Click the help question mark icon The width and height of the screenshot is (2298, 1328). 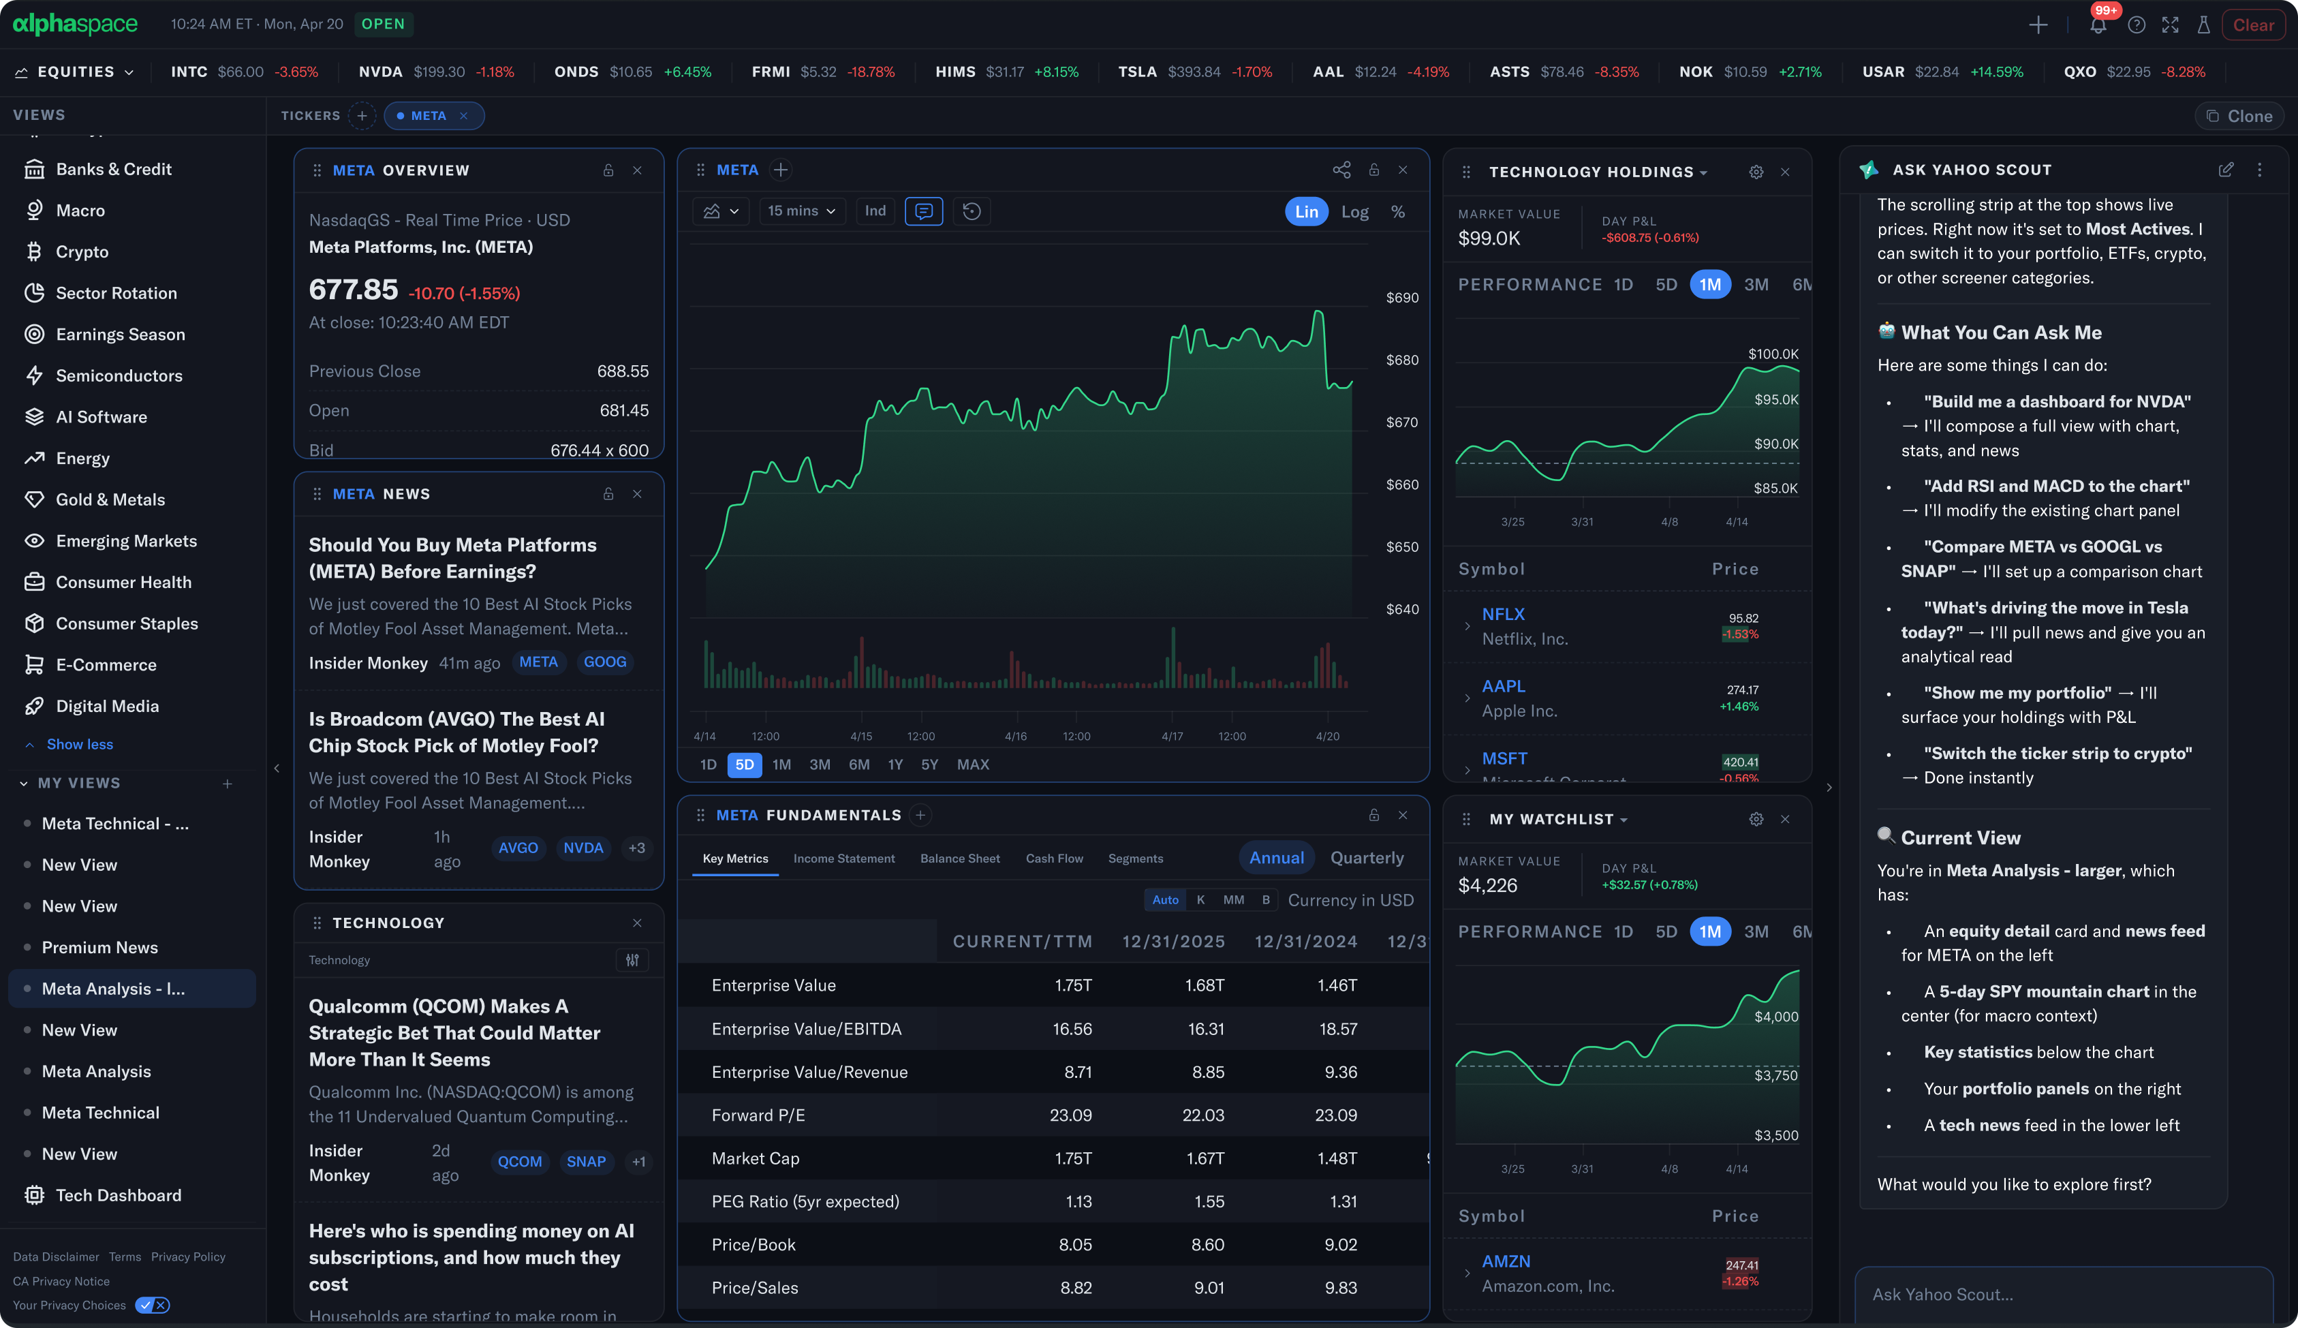tap(2136, 25)
